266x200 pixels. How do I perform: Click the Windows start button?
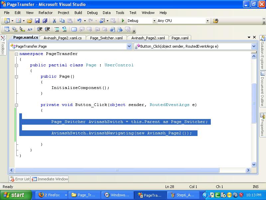click(x=16, y=195)
